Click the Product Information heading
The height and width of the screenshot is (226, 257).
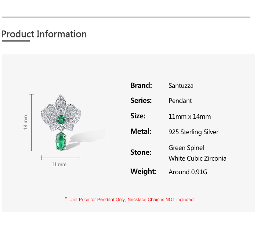click(44, 34)
